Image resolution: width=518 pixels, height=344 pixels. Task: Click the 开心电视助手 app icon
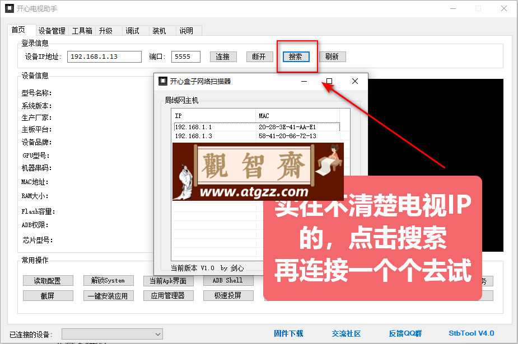pyautogui.click(x=10, y=8)
